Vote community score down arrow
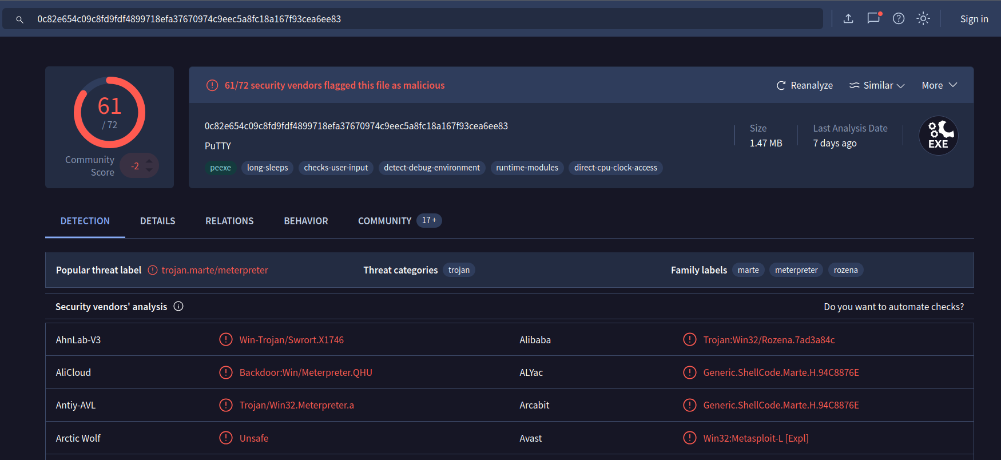 click(149, 170)
